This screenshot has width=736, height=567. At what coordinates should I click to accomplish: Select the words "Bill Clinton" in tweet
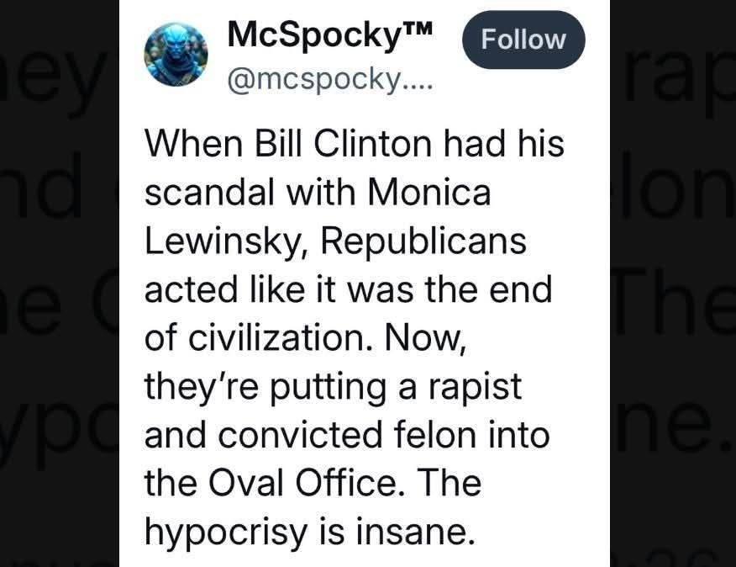click(344, 143)
